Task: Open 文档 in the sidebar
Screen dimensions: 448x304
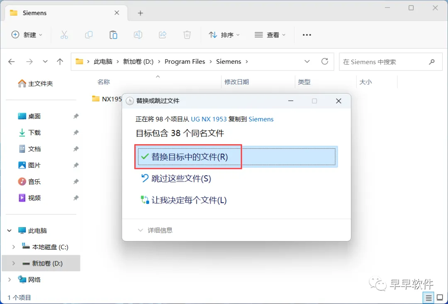Action: tap(29, 149)
